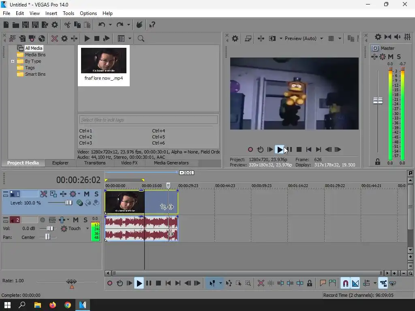The image size is (415, 311).
Task: Insert a marker with the marker icon
Action: 323,283
